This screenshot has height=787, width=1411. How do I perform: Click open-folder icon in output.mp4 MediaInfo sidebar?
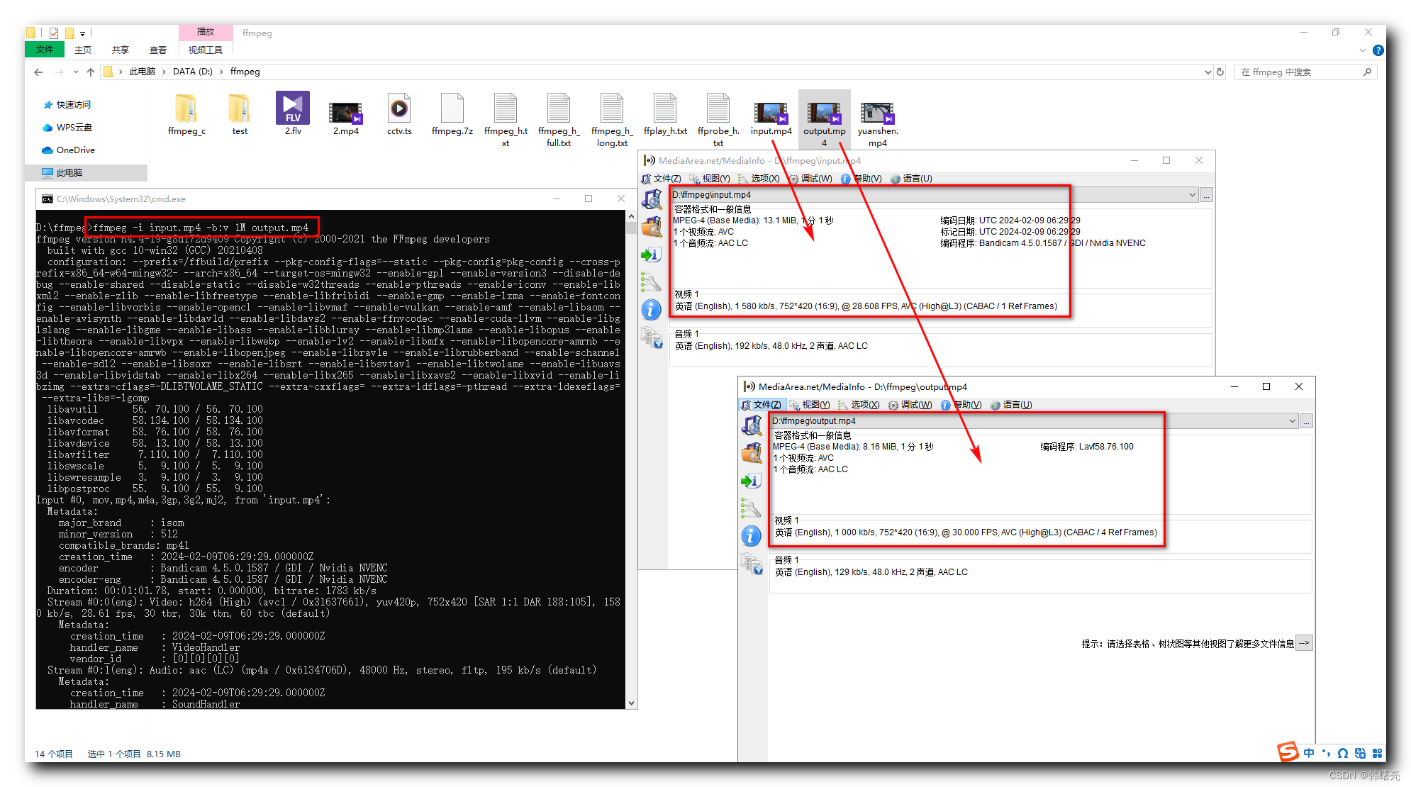pos(752,453)
